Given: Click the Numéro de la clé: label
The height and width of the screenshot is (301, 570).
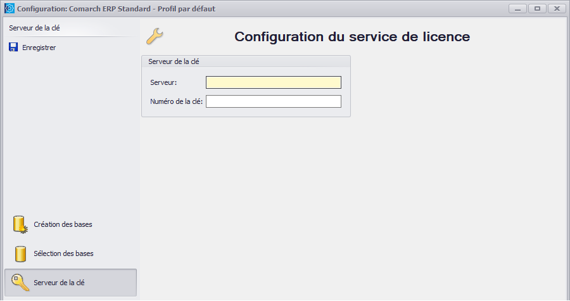Looking at the screenshot, I should point(176,101).
